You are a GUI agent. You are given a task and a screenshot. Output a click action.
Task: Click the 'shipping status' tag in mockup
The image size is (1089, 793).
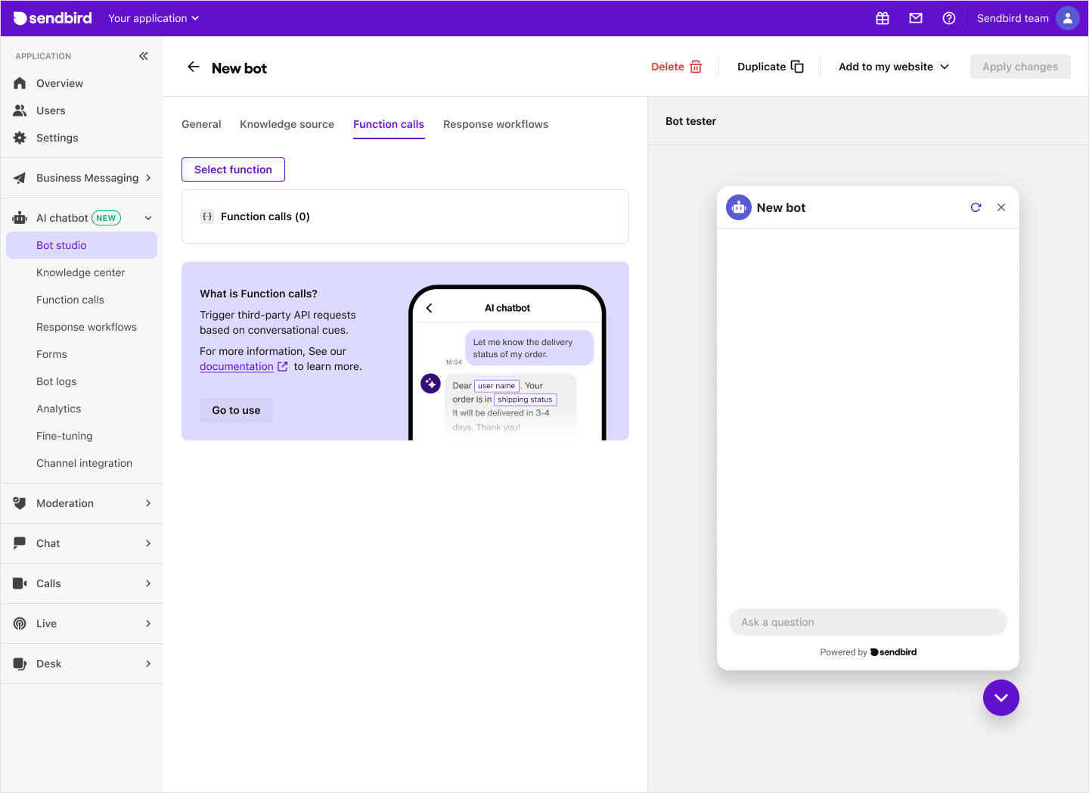[525, 400]
